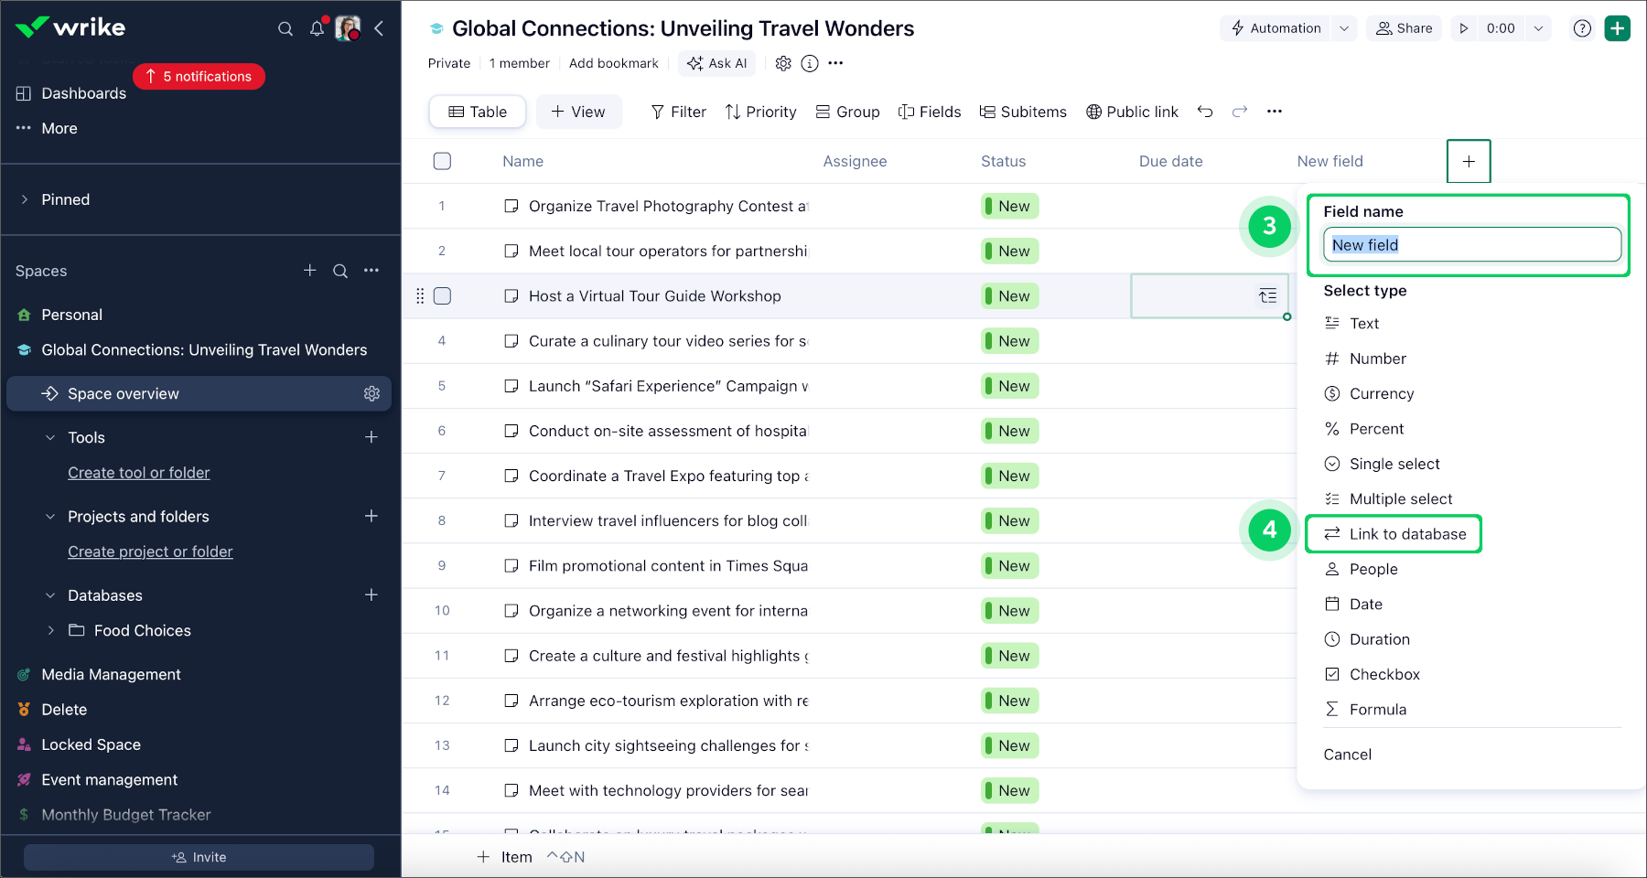Switch to the Table view tab
The image size is (1647, 878).
point(478,112)
